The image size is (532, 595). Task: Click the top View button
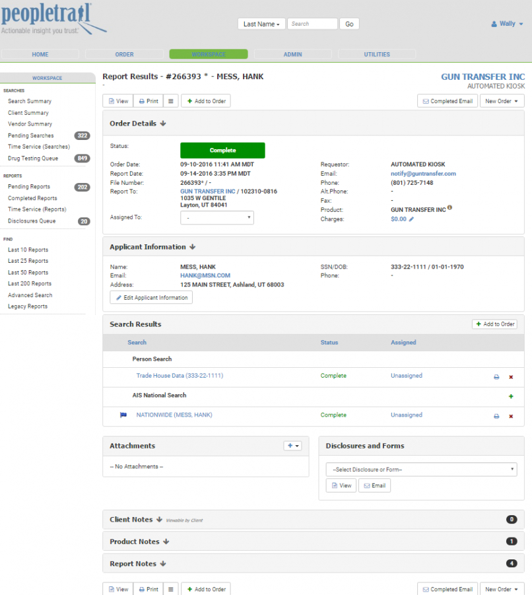coord(118,101)
